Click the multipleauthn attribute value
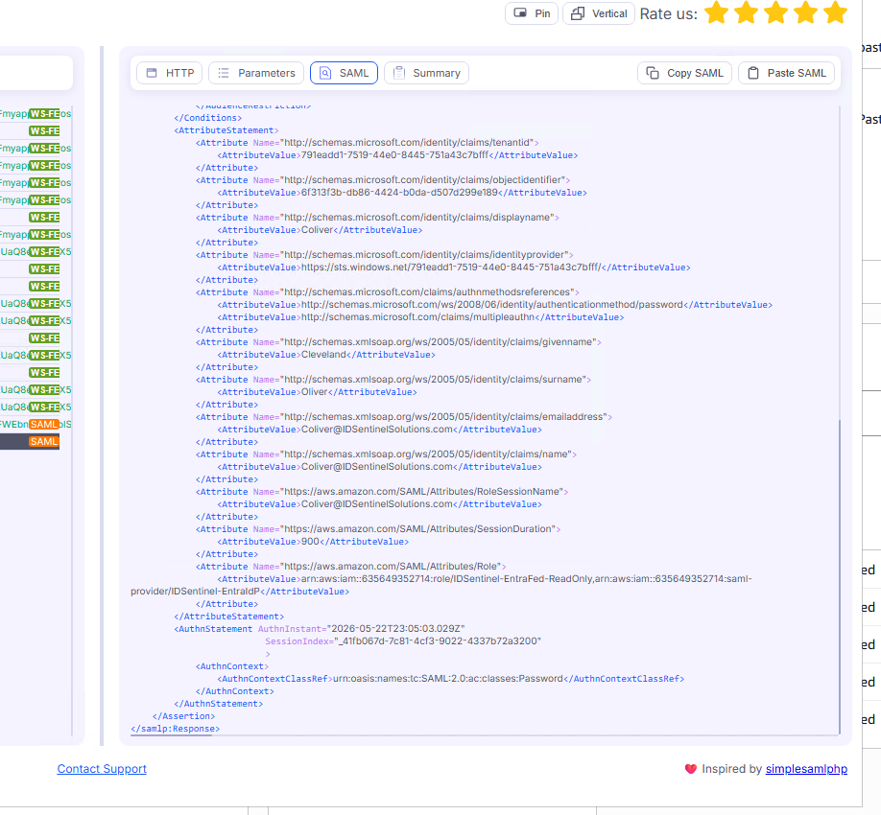Viewport: 881px width, 815px height. [x=417, y=317]
